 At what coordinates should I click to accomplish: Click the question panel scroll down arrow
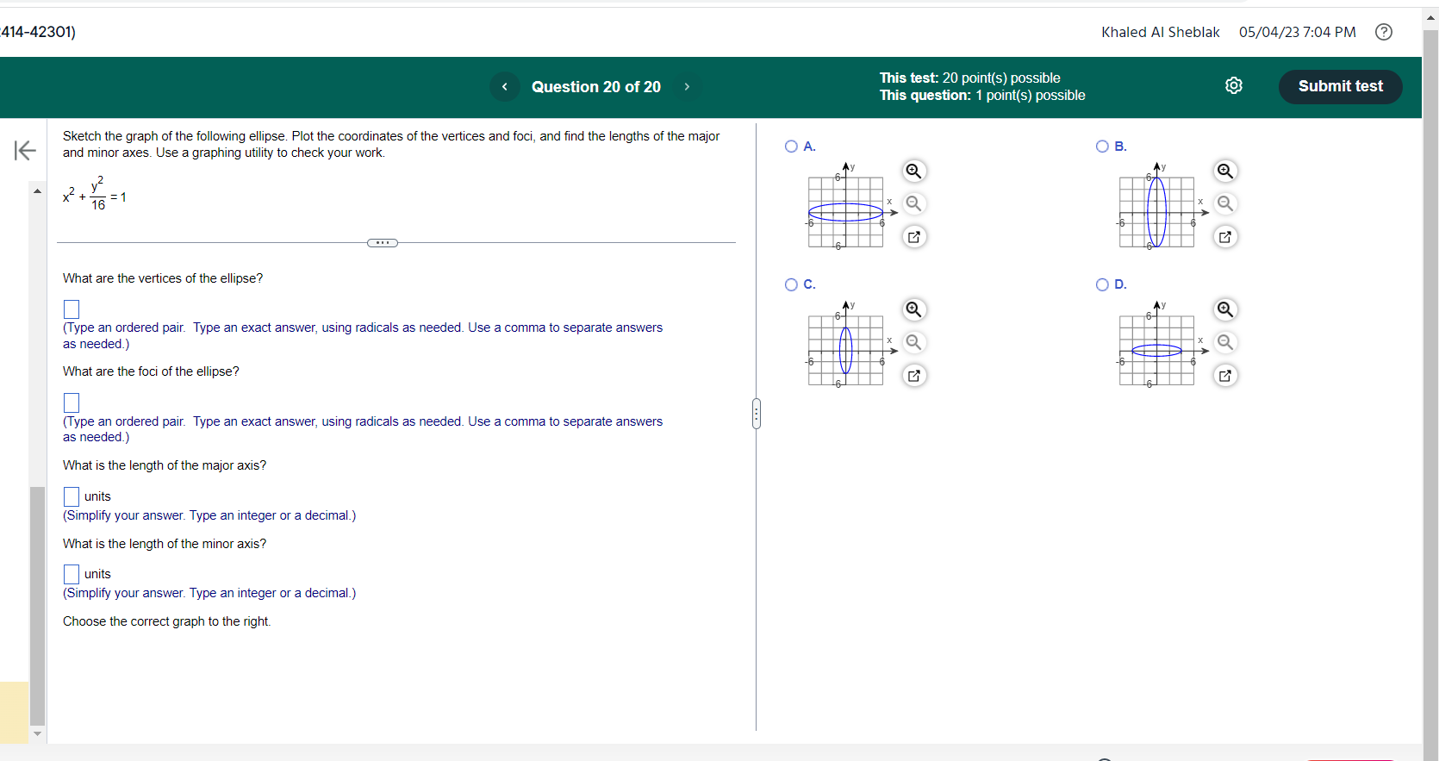click(37, 733)
